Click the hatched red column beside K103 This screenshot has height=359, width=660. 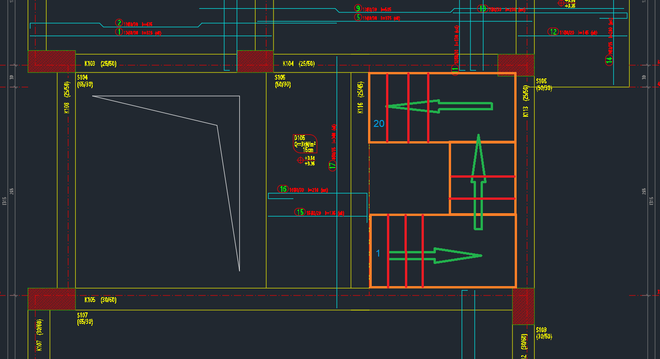52,61
